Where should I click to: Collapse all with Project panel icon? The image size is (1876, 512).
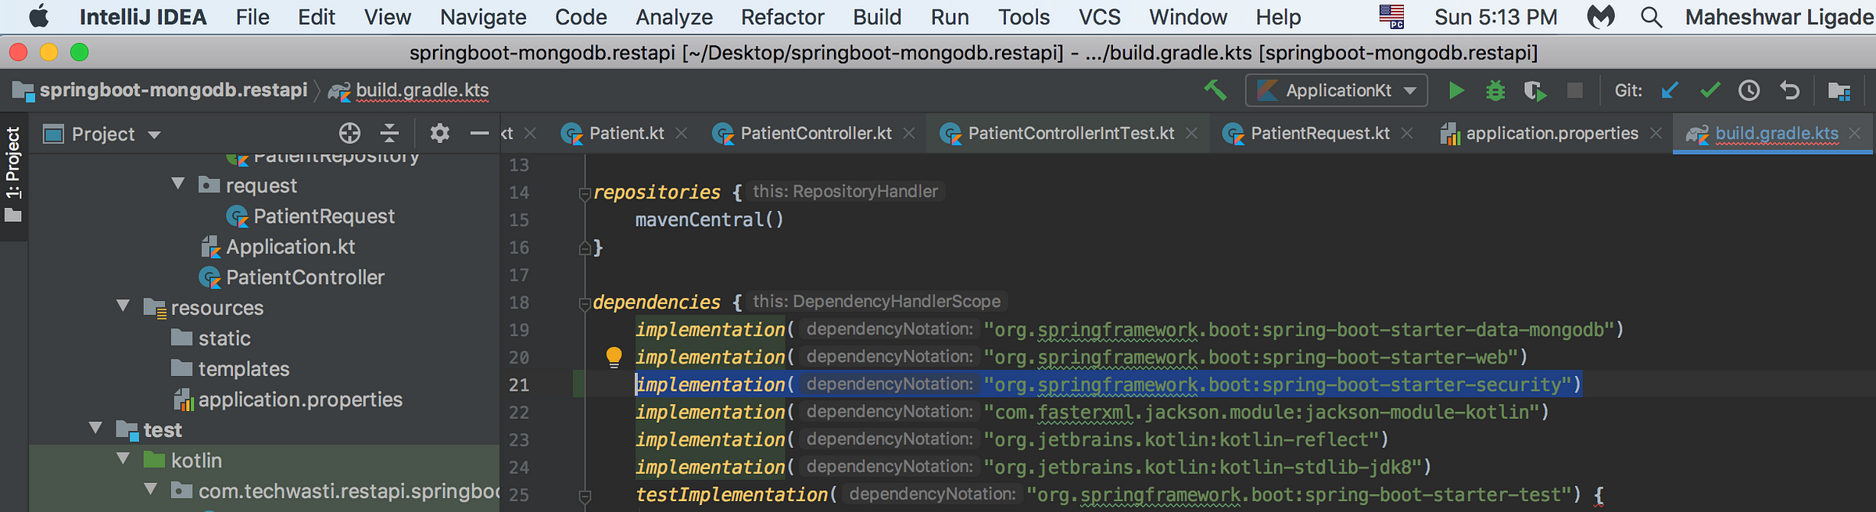click(x=389, y=134)
